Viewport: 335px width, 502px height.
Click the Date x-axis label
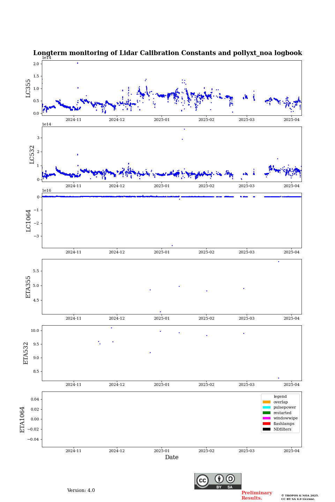172,457
